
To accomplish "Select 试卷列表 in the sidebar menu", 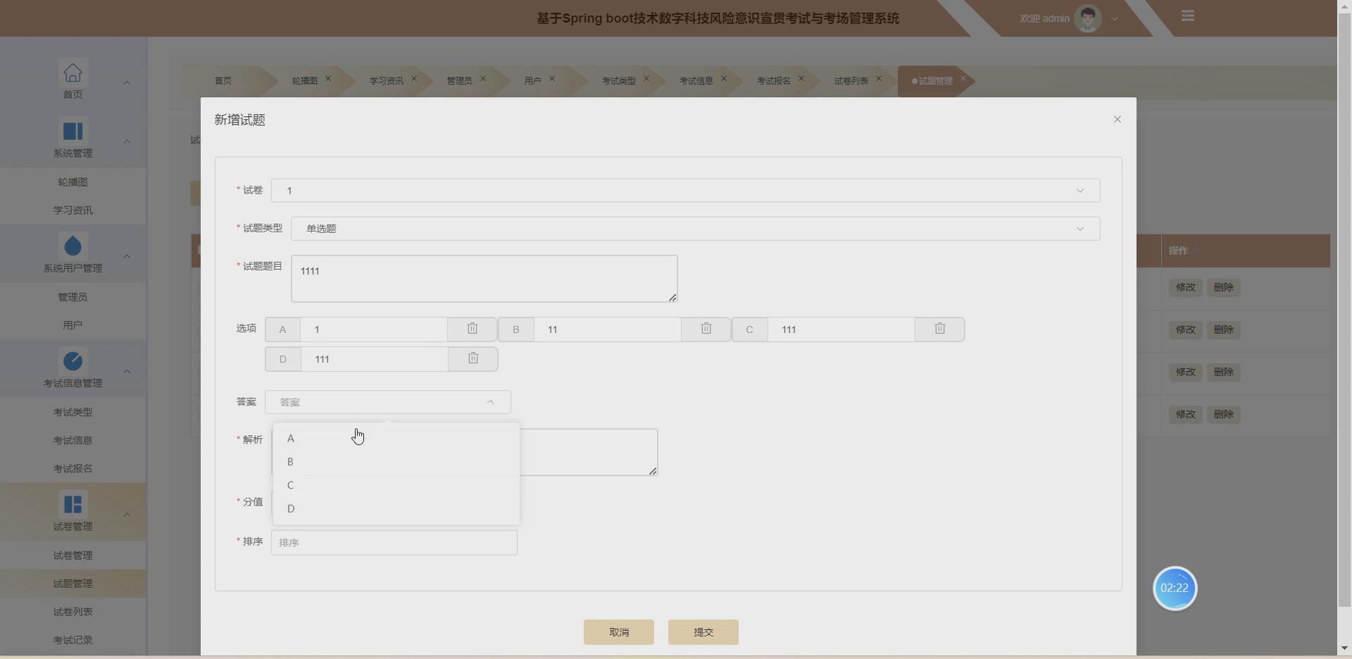I will tap(73, 612).
